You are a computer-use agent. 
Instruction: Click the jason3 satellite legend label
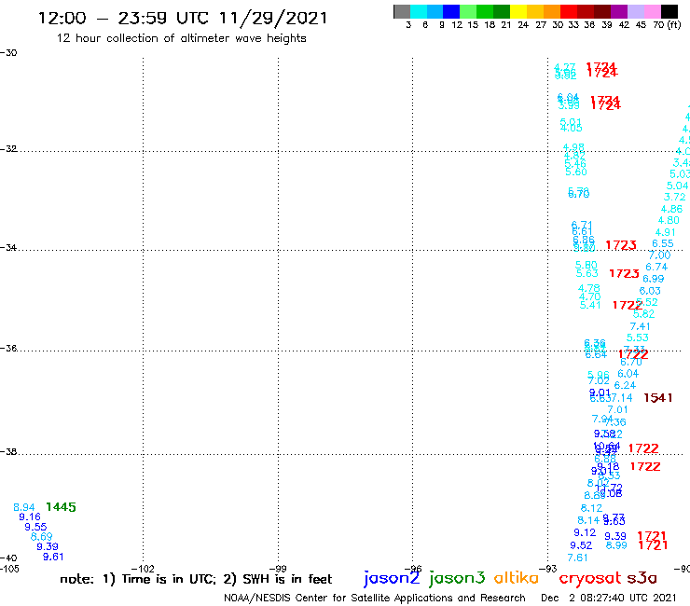coord(457,578)
